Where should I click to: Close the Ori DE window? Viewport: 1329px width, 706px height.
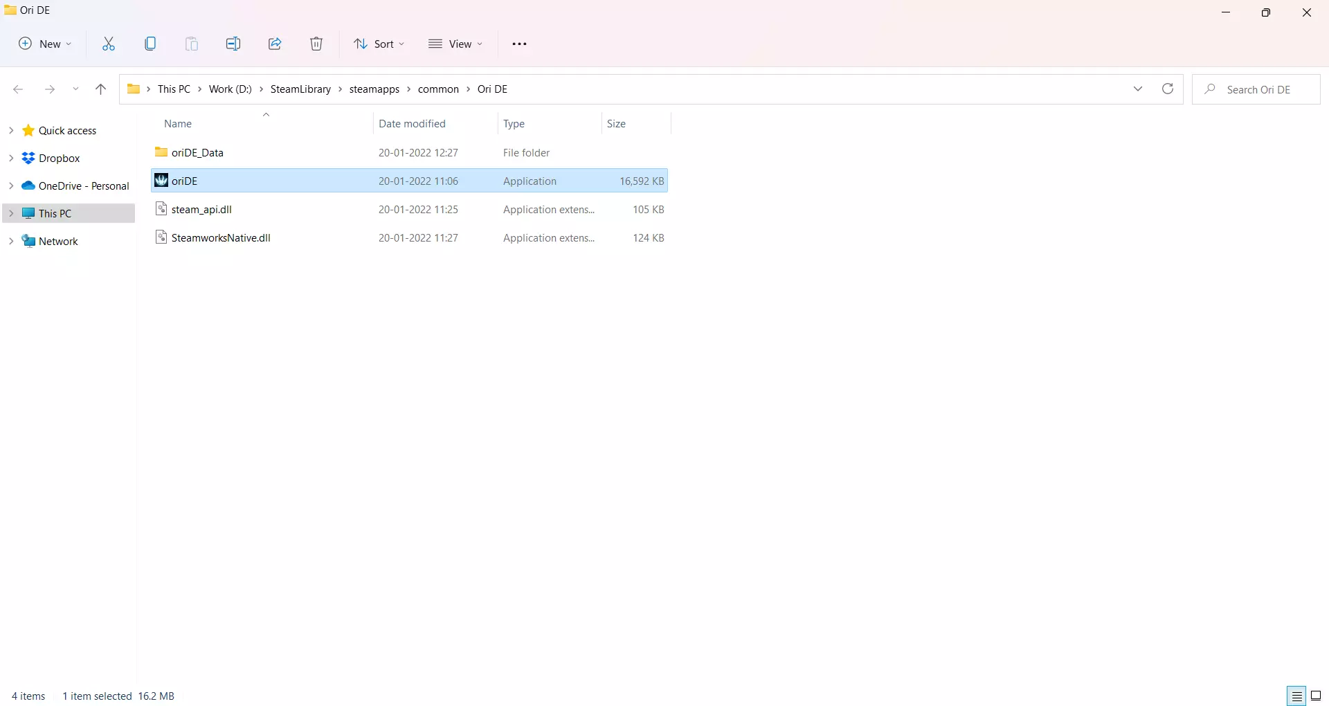pos(1307,12)
